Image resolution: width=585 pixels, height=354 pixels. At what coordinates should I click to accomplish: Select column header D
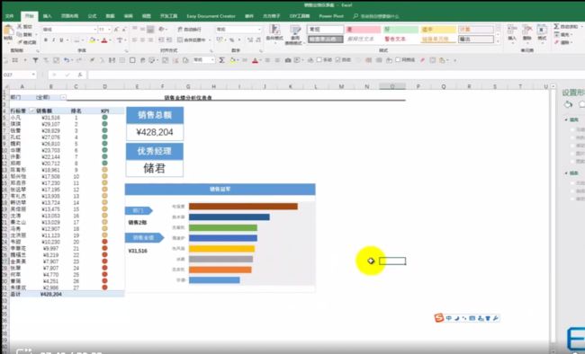[x=104, y=86]
